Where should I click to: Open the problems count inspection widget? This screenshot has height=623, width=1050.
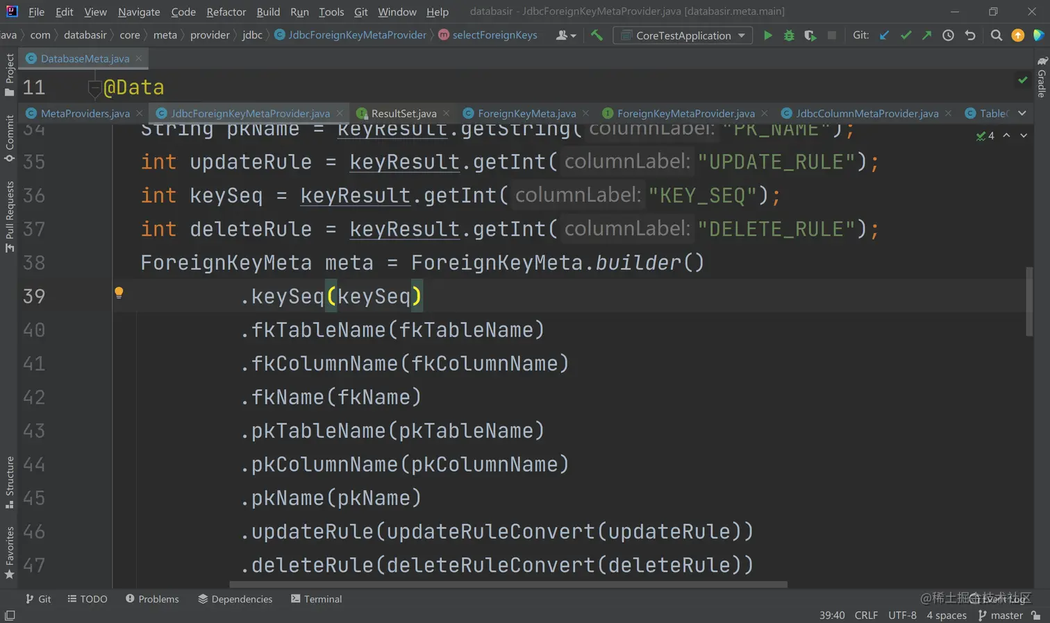pyautogui.click(x=985, y=135)
